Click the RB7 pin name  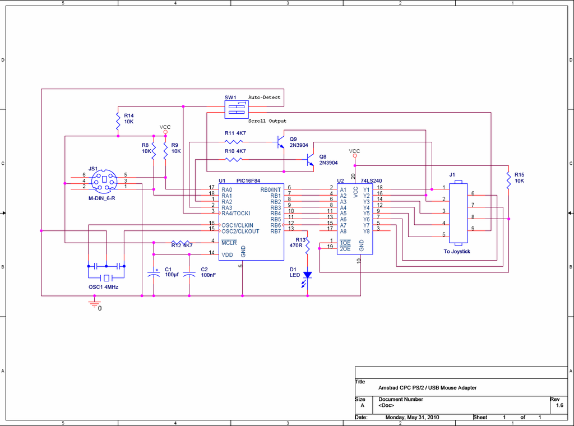point(276,231)
